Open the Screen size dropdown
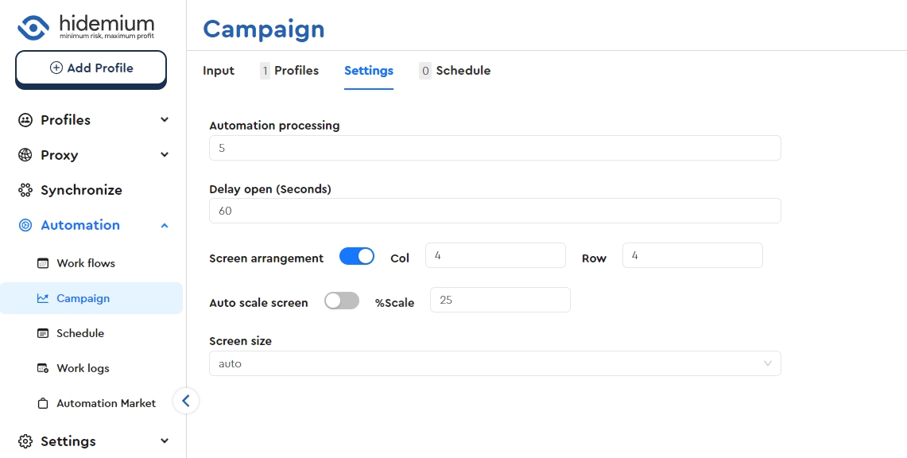The height and width of the screenshot is (458, 907). pos(494,363)
